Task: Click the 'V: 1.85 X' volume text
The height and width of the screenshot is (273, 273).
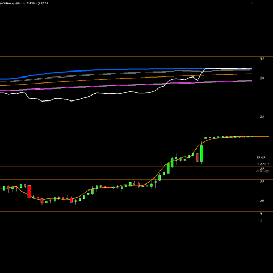Action: point(263,164)
